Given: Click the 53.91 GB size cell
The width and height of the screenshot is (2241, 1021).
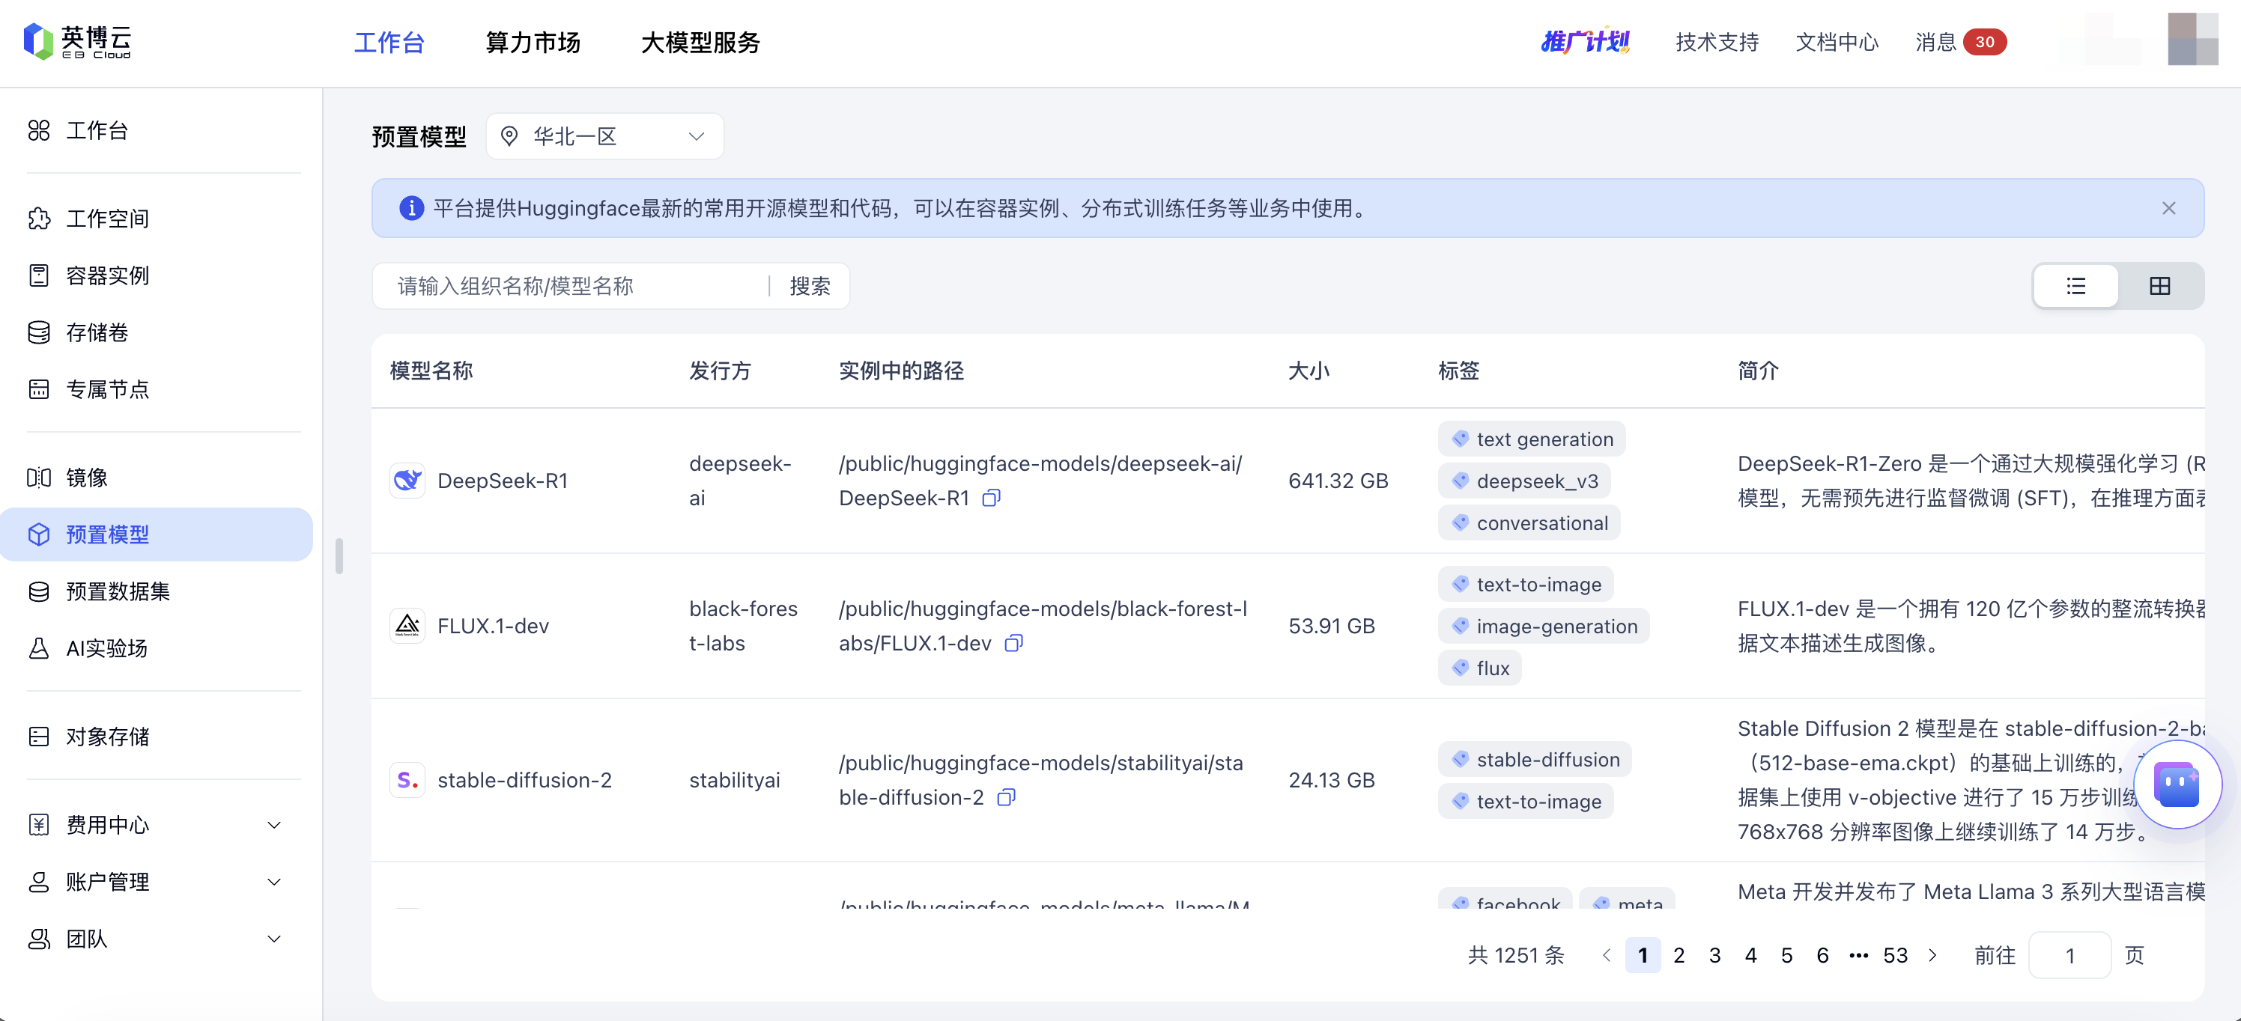Looking at the screenshot, I should [x=1332, y=627].
